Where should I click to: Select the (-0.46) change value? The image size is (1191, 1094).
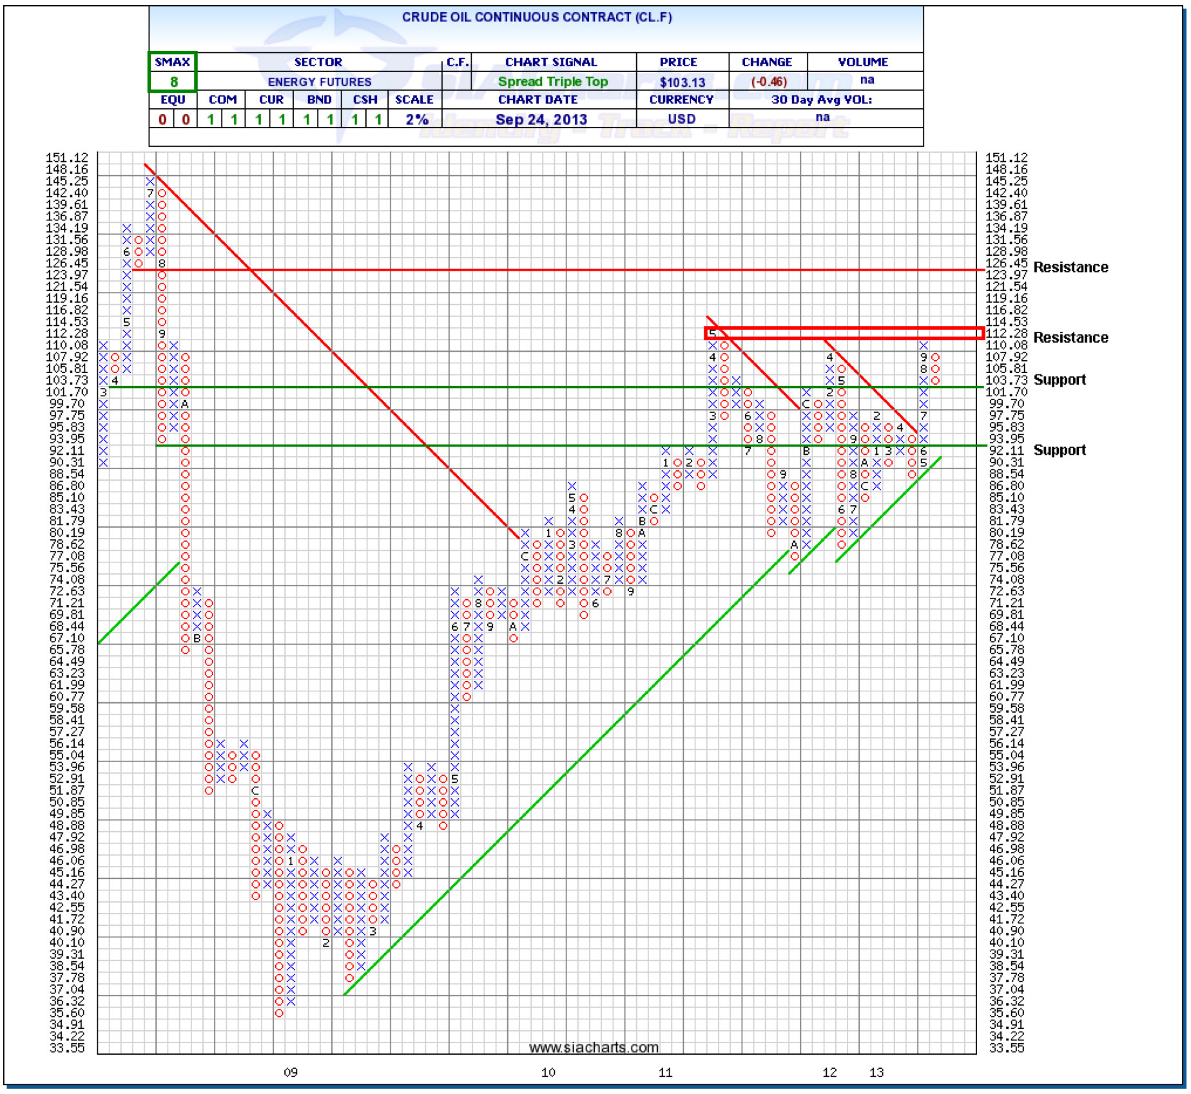point(768,82)
